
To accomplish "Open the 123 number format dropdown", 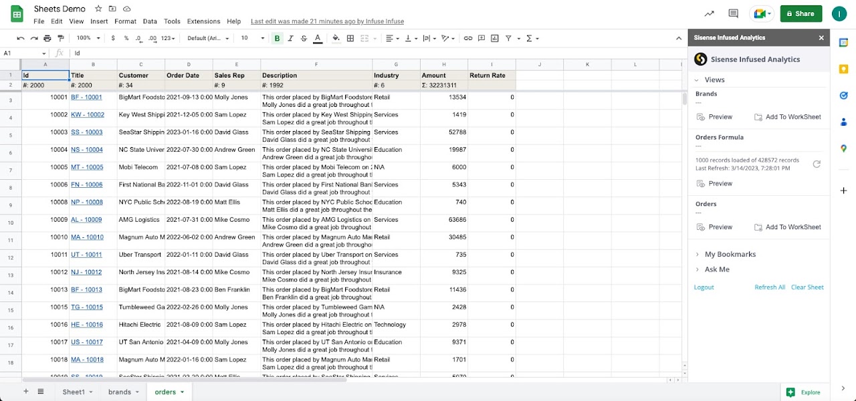I will (168, 39).
